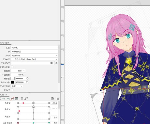Open the black screen color swatch
The image size is (150, 124).
12,82
